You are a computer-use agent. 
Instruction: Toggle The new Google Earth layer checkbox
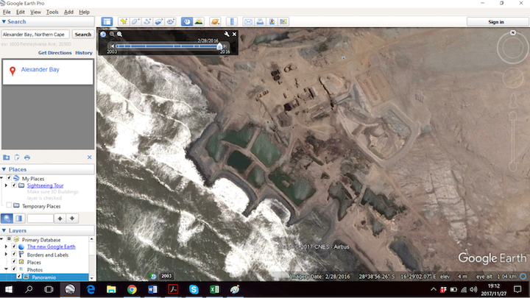point(14,246)
